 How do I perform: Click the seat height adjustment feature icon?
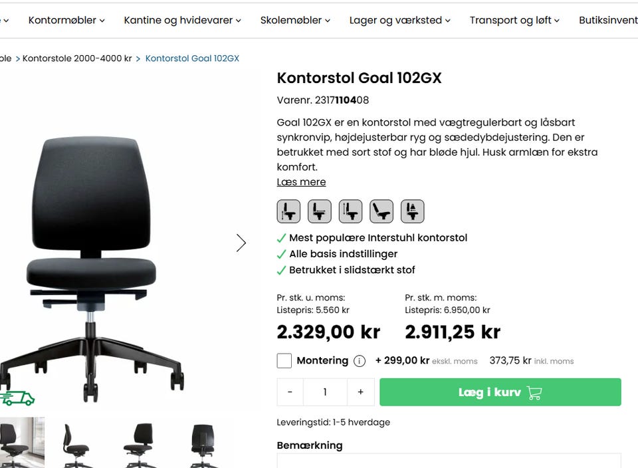click(x=288, y=211)
